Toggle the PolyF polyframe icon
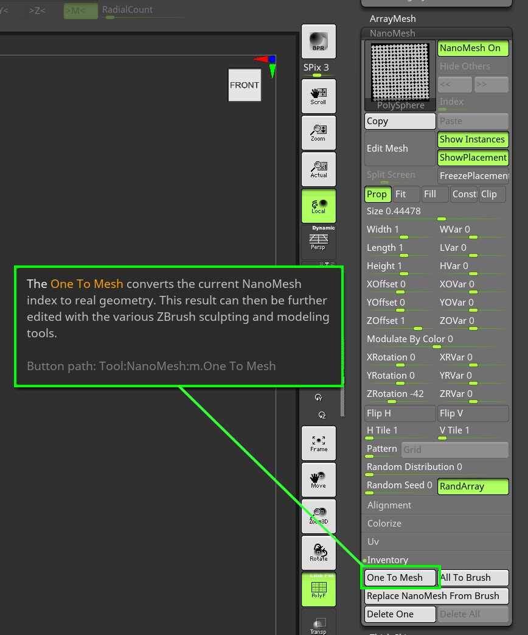 click(318, 589)
